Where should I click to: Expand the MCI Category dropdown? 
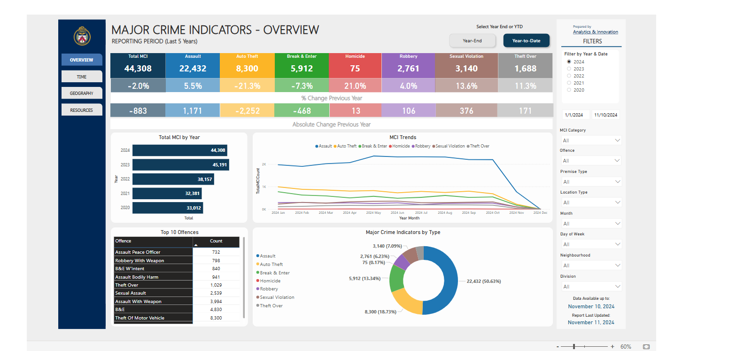pos(591,140)
